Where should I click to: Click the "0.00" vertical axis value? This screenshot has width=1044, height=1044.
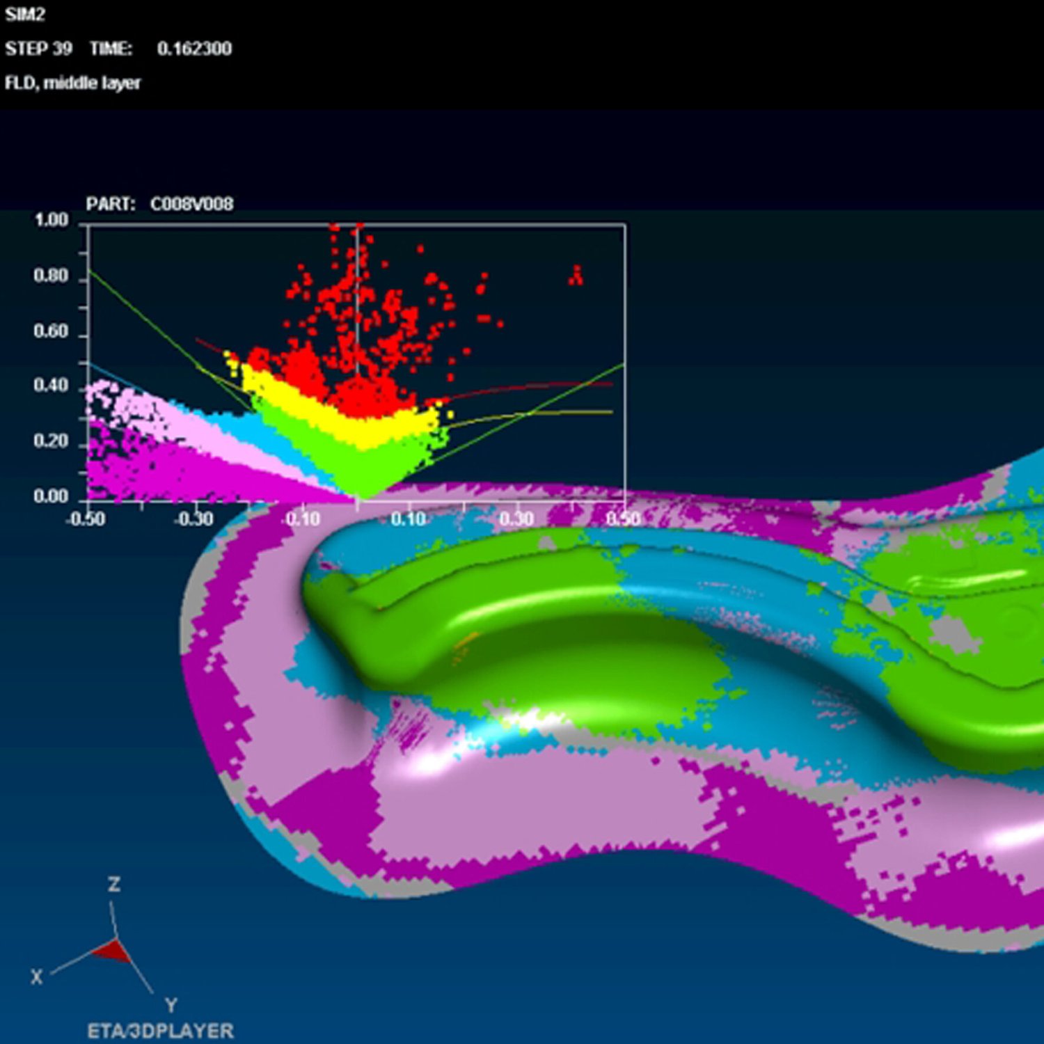(x=52, y=496)
